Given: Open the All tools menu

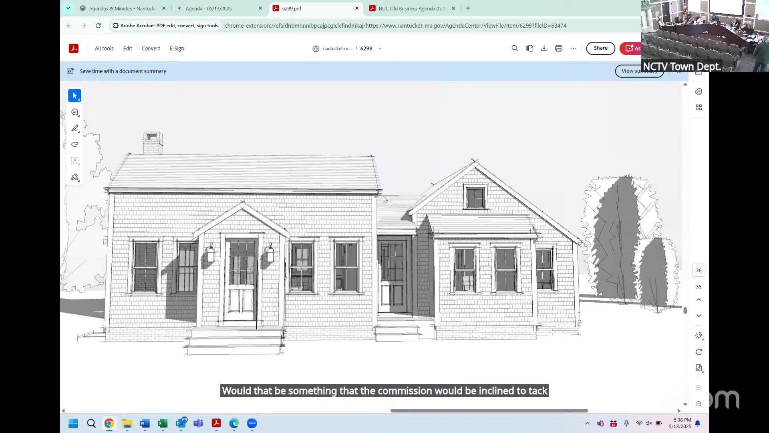Looking at the screenshot, I should coord(104,49).
